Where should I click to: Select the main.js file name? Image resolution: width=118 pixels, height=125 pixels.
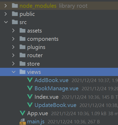[x=36, y=122]
